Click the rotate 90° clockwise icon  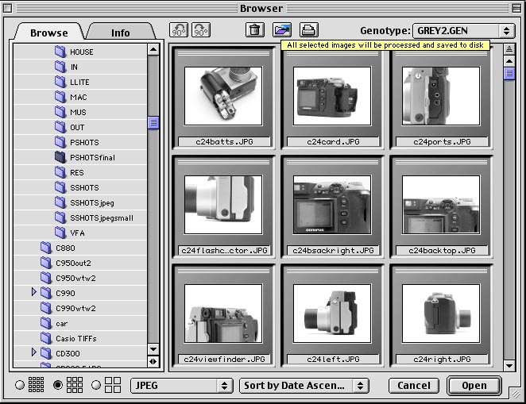[x=201, y=30]
